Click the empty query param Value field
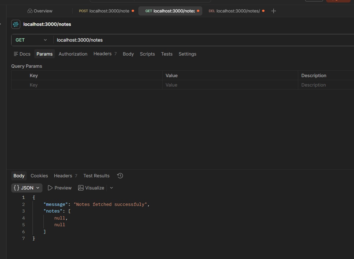The image size is (354, 259). click(230, 85)
